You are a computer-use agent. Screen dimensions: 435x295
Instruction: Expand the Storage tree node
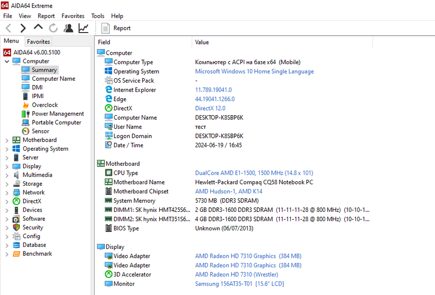pyautogui.click(x=7, y=184)
